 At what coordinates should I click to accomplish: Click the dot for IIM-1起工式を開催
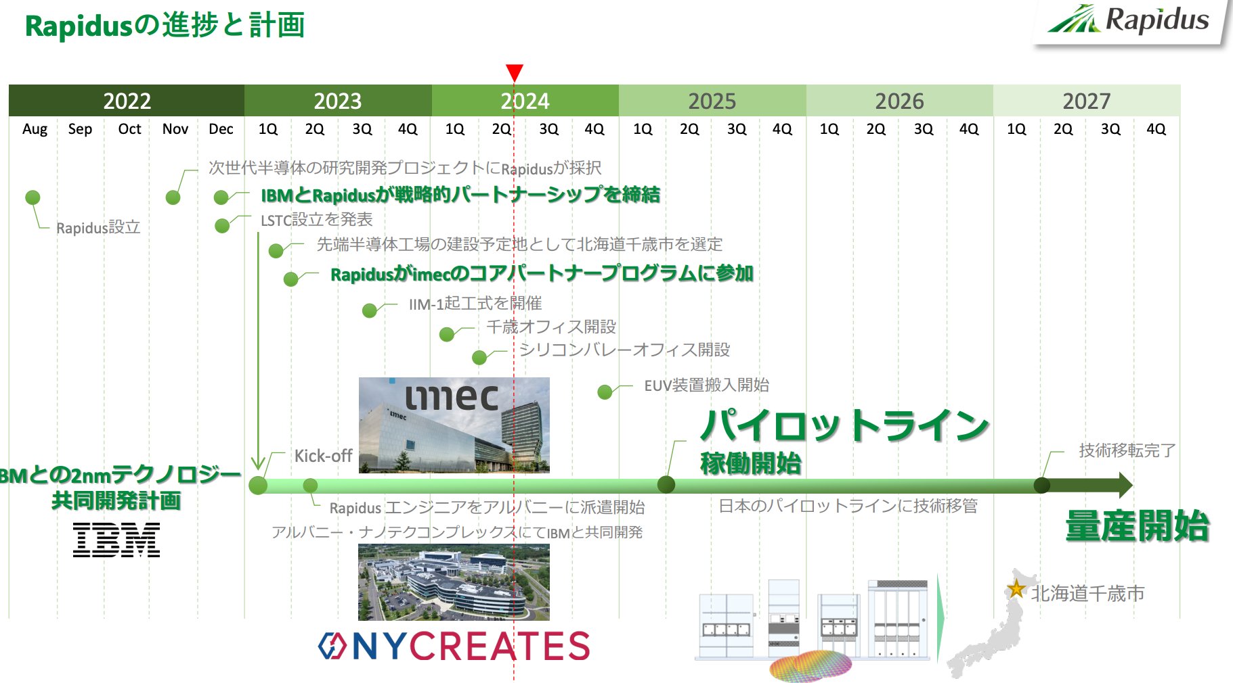[370, 310]
